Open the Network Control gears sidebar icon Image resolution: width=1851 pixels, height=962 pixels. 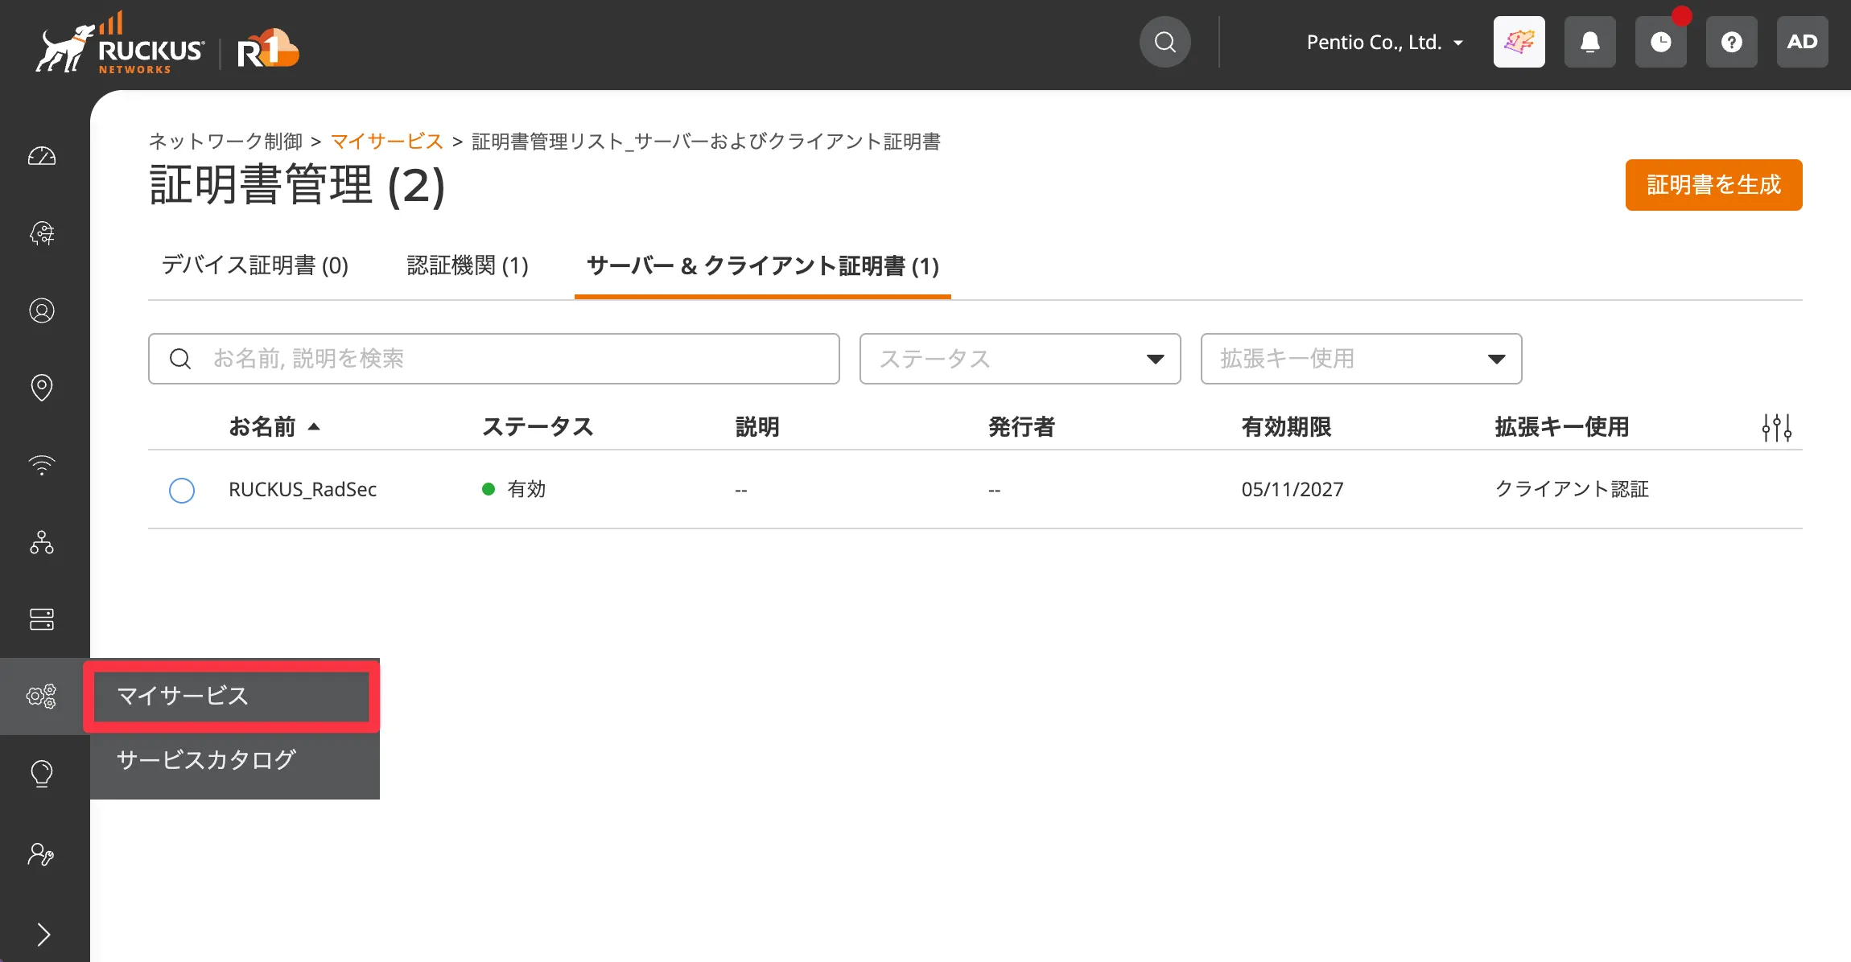point(42,696)
